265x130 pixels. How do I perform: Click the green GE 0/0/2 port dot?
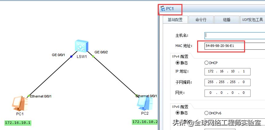pos(93,56)
